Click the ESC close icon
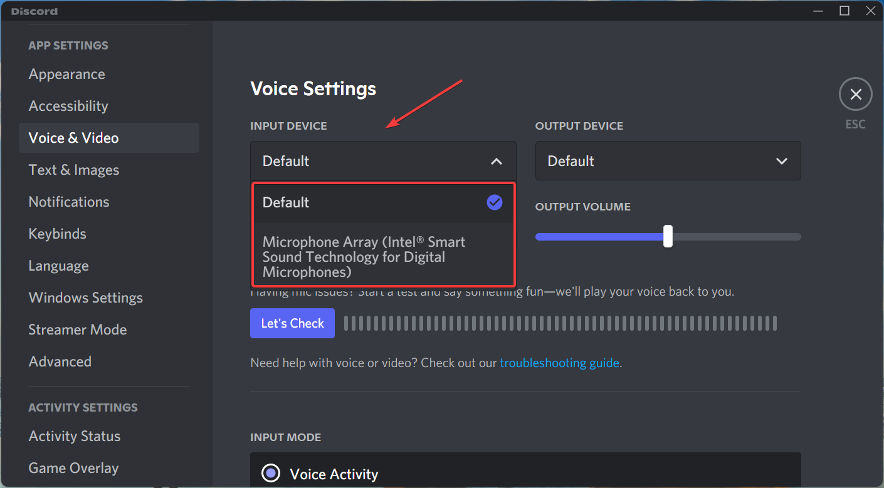Image resolution: width=884 pixels, height=488 pixels. pos(856,94)
